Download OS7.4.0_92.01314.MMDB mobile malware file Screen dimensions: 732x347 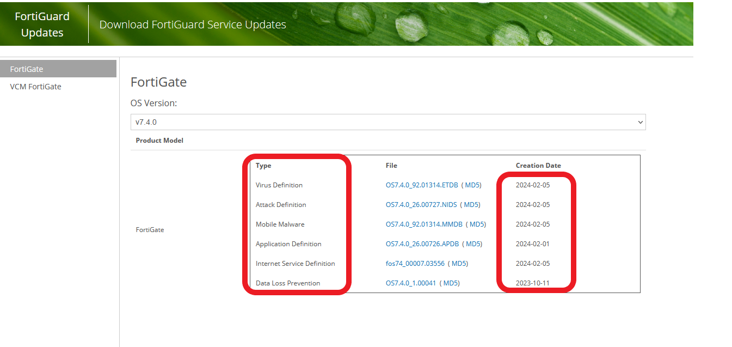click(x=424, y=224)
